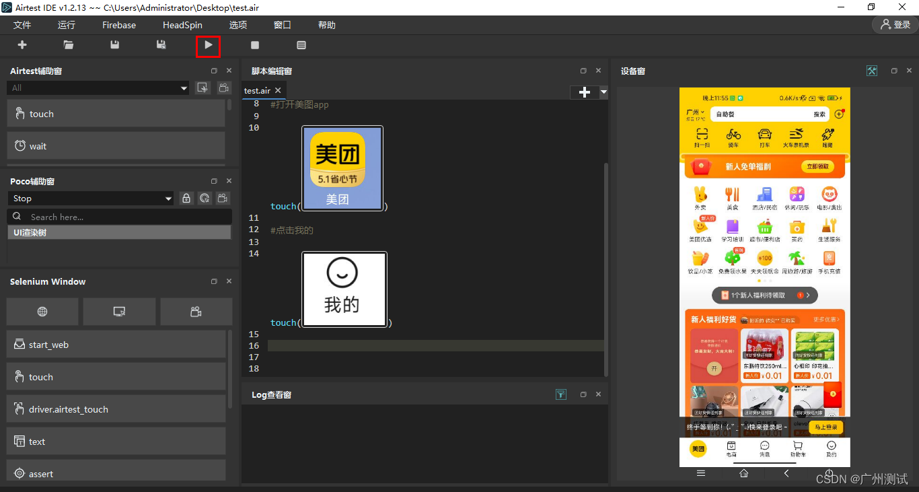The height and width of the screenshot is (492, 919).
Task: Select the wait command in Airtest panel
Action: click(116, 146)
